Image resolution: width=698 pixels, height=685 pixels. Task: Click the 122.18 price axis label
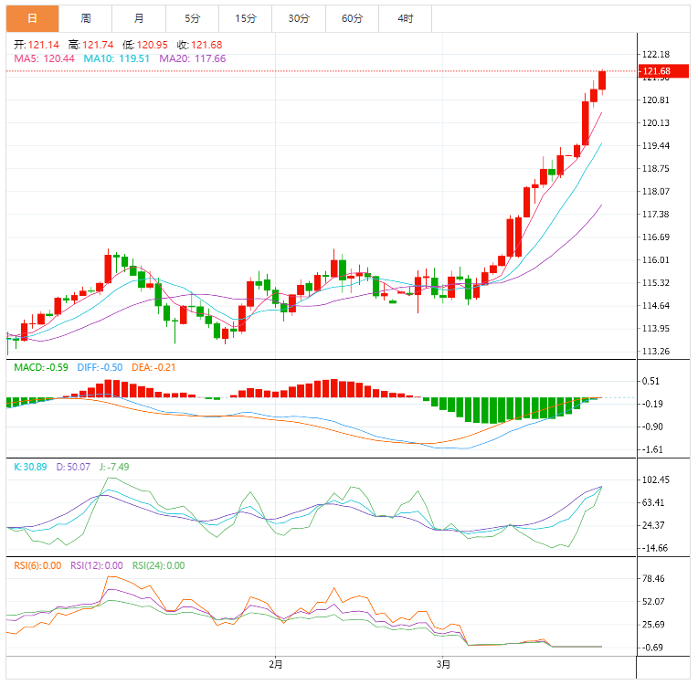pyautogui.click(x=656, y=54)
